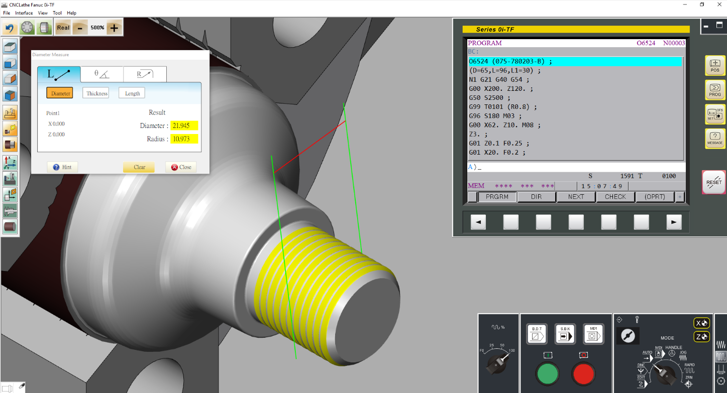Click the blue undo arrow icon

coord(10,28)
